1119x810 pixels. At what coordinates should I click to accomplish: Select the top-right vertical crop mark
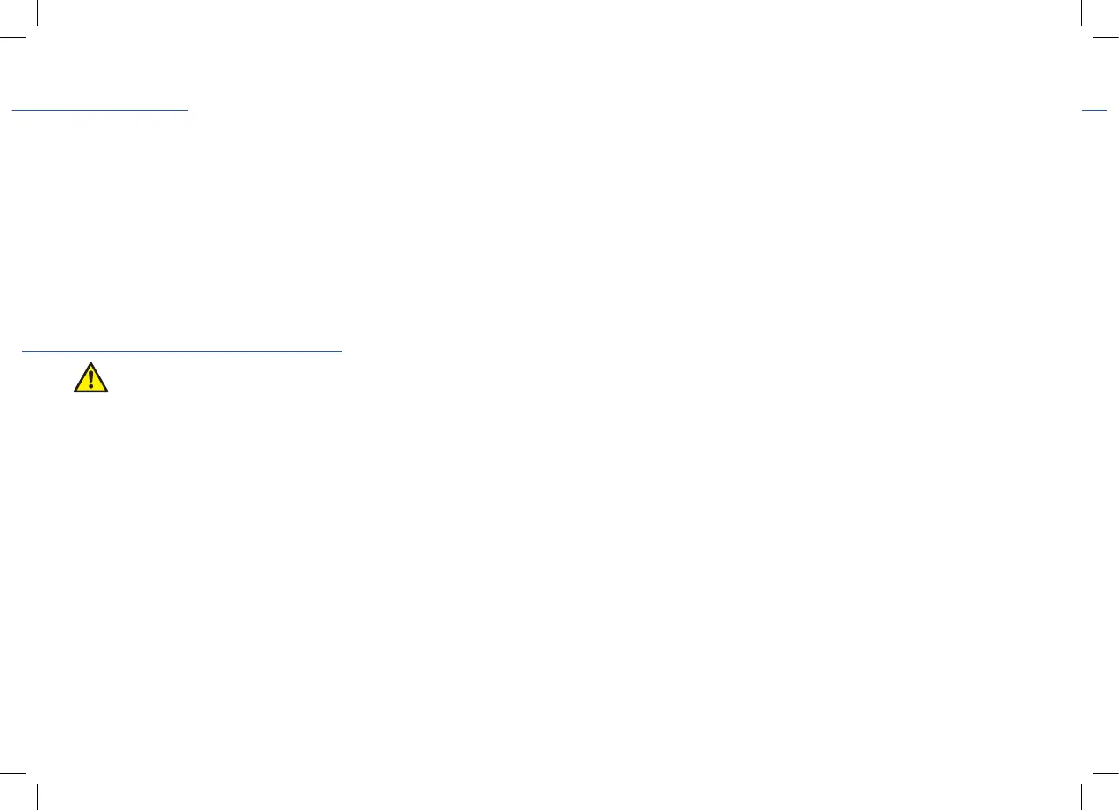[1081, 12]
